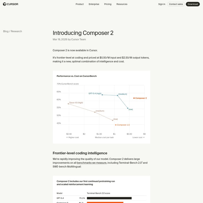
Task: Go to the Pricing page
Action: tap(108, 4)
